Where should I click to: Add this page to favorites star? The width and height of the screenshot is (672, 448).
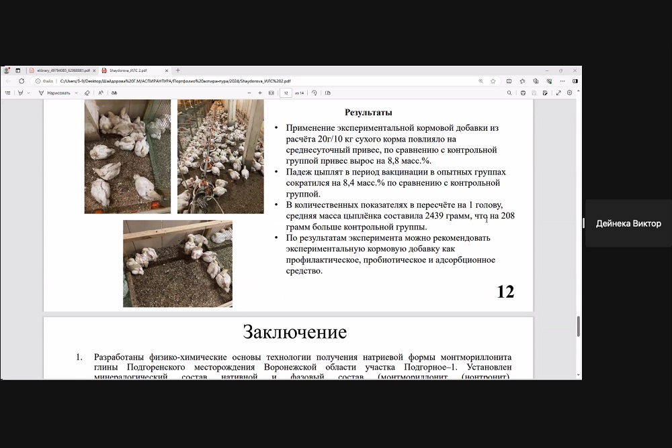coord(493,80)
